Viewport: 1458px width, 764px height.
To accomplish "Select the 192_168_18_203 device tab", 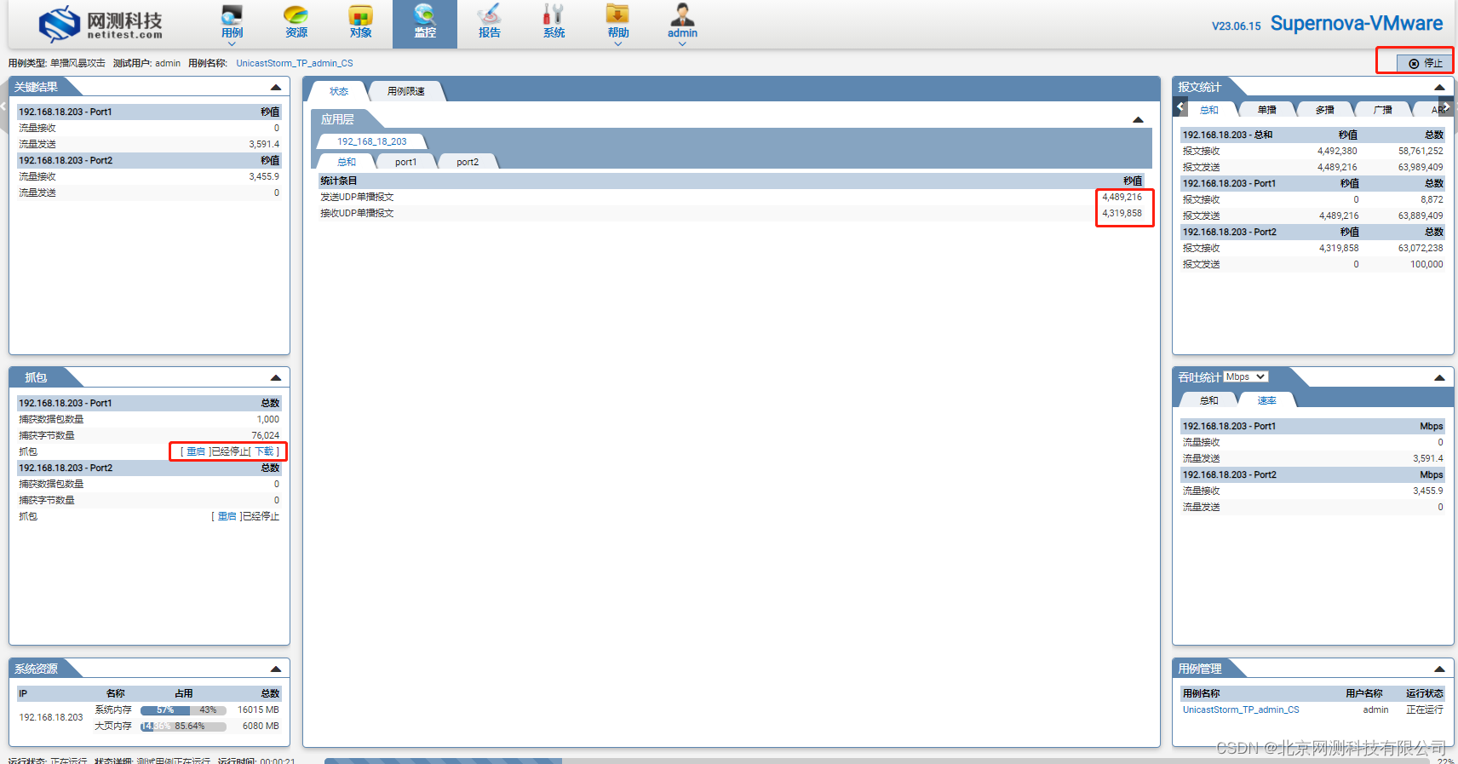I will [372, 141].
